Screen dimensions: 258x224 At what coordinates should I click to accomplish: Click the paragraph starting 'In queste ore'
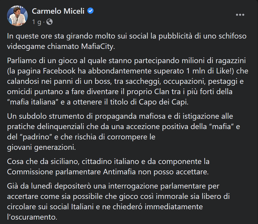tap(127, 41)
